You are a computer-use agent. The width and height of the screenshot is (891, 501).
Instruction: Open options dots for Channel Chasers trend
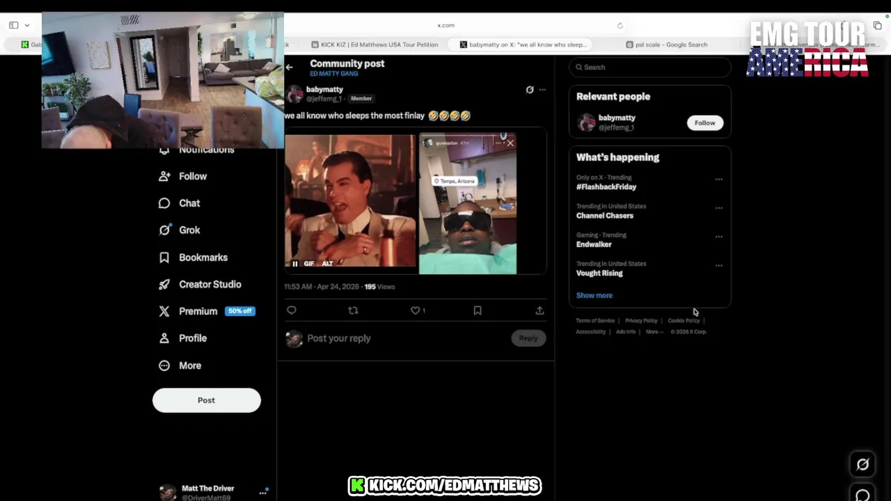(719, 208)
